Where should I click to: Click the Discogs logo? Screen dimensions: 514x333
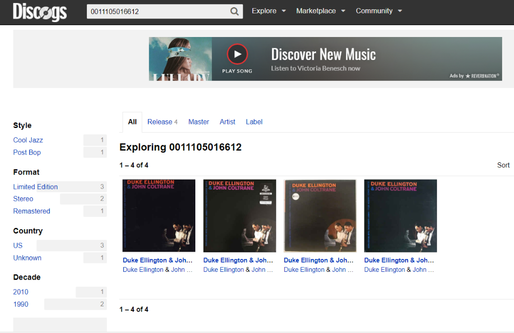point(40,11)
